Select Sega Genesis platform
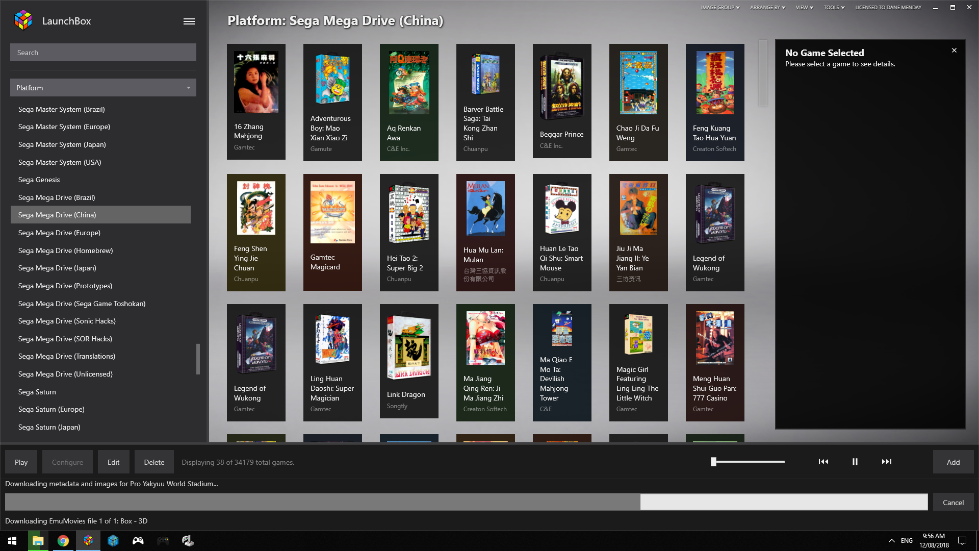This screenshot has height=551, width=979. (x=100, y=180)
